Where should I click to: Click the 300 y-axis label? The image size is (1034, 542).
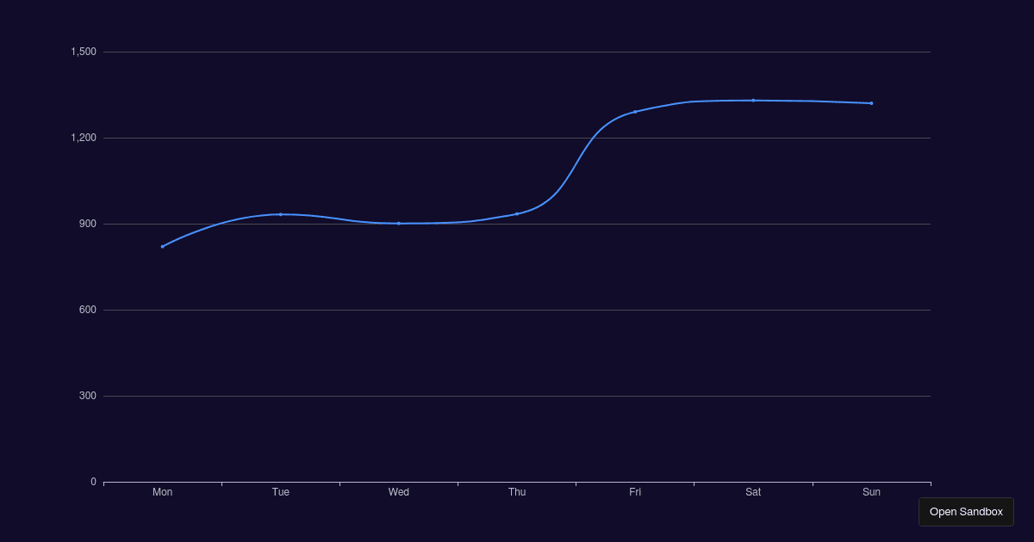coord(88,396)
